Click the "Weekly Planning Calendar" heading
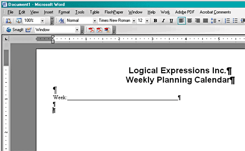245x151 pixels. [178, 80]
